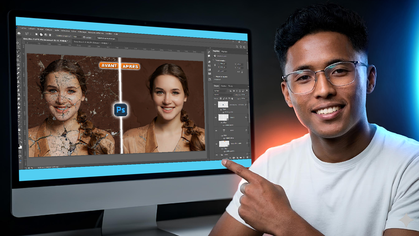This screenshot has width=419, height=236.
Task: Expand the Aligner et répartir section
Action: coord(214,76)
